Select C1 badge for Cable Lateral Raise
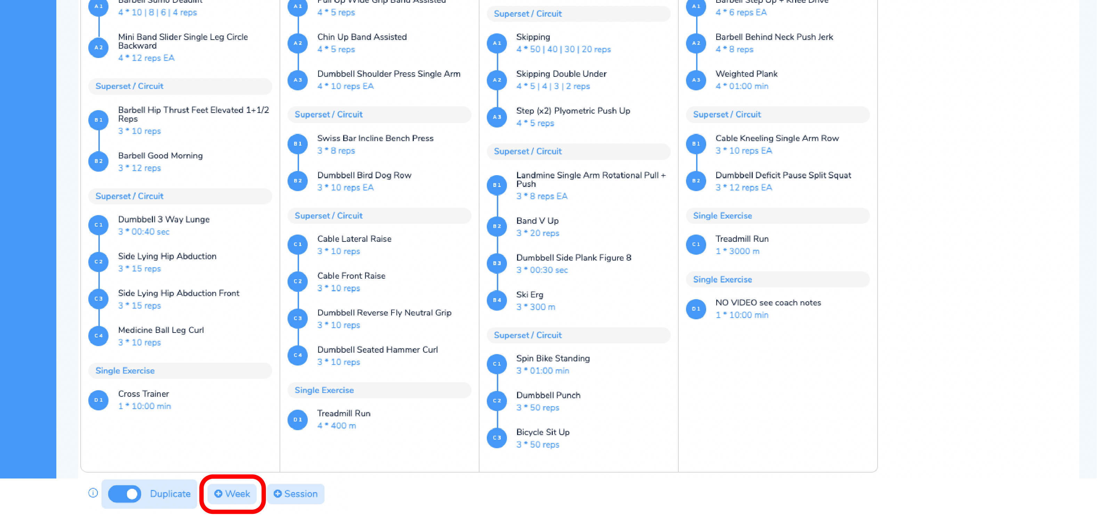Screen dimensions: 1097x516 pyautogui.click(x=298, y=244)
